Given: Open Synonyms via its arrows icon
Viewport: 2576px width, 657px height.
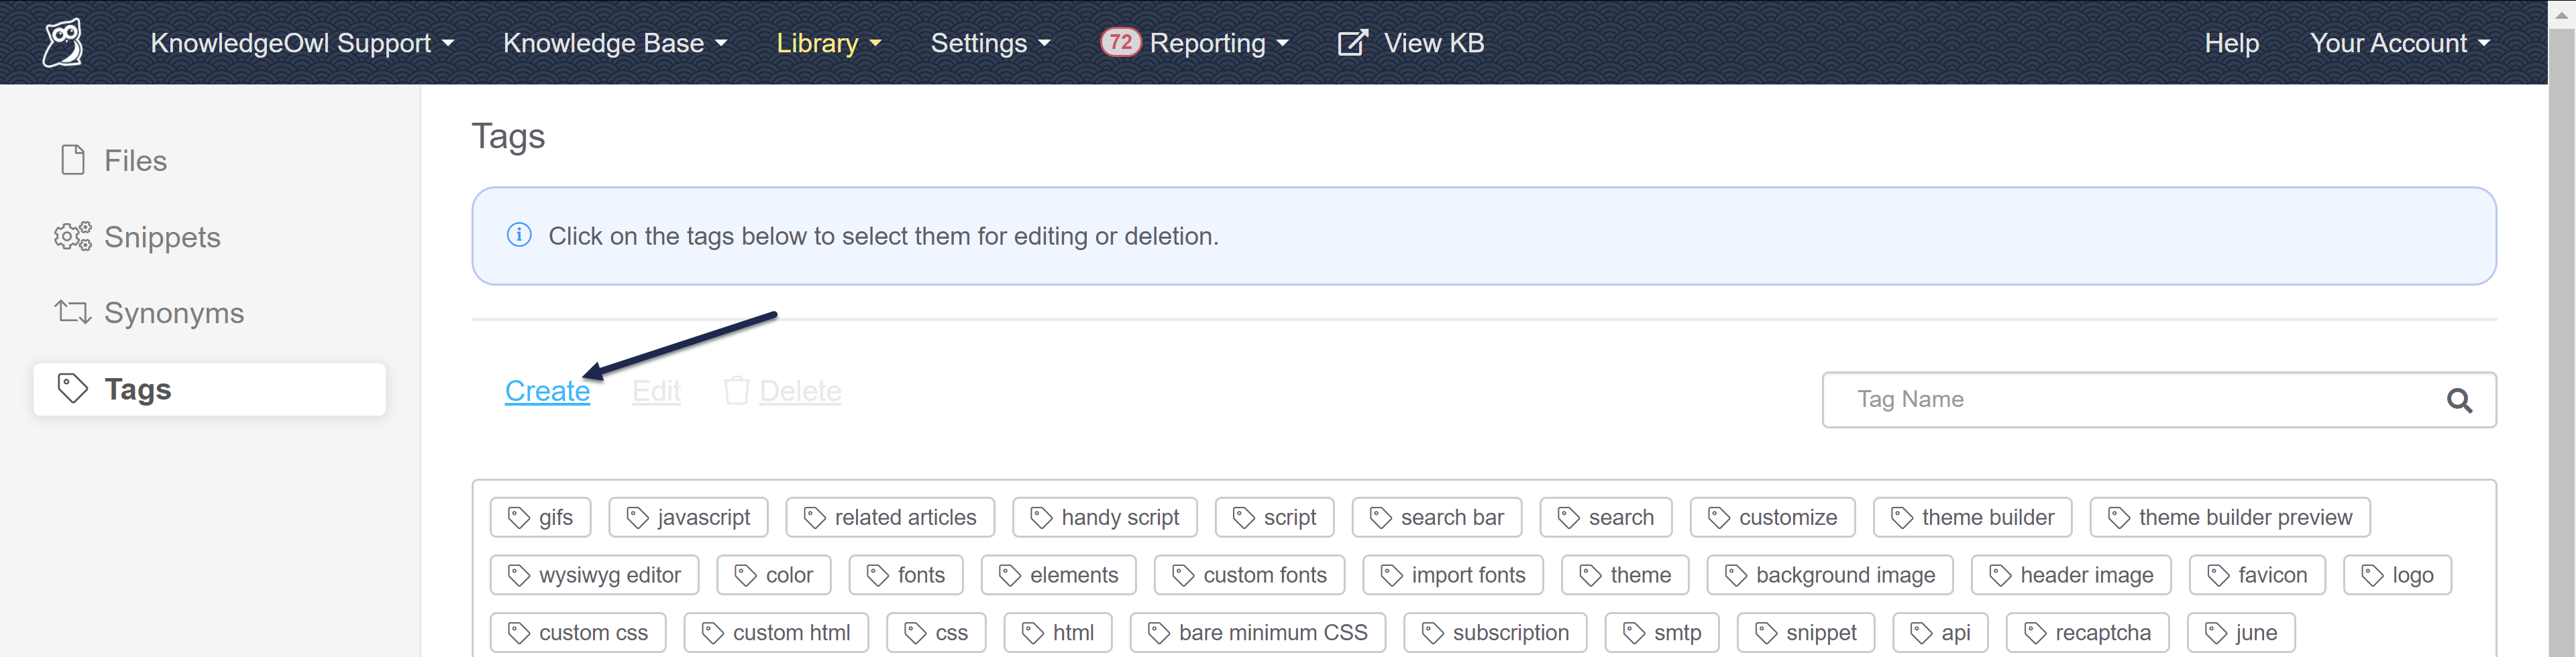Looking at the screenshot, I should point(73,313).
